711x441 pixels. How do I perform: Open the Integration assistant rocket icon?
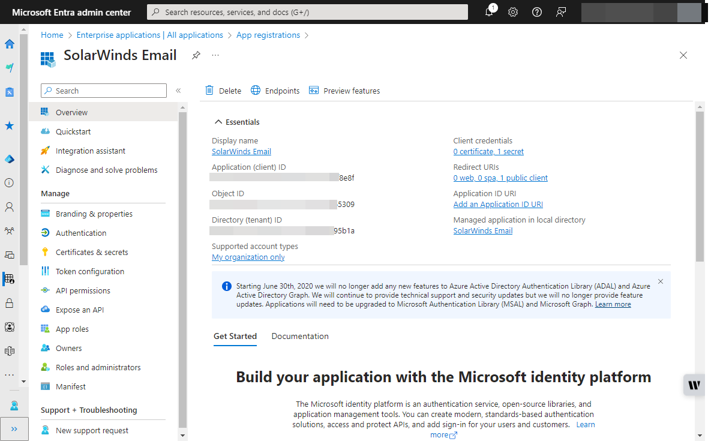(45, 151)
